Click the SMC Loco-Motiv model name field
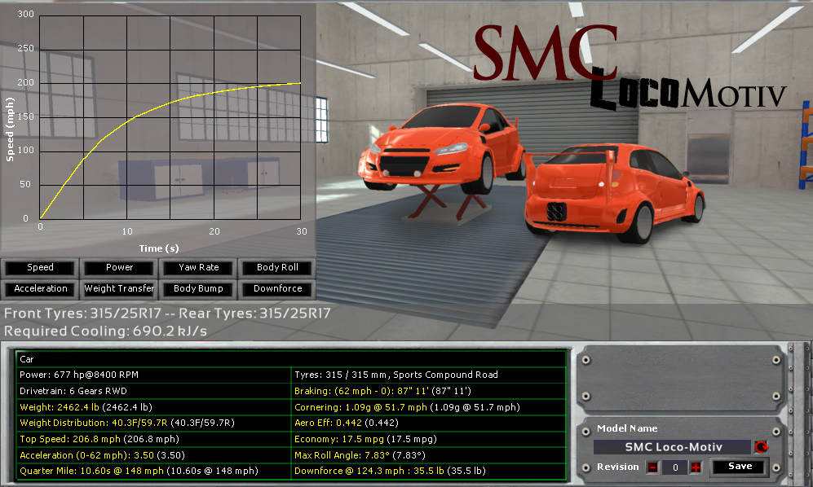Image resolution: width=813 pixels, height=487 pixels. click(671, 446)
